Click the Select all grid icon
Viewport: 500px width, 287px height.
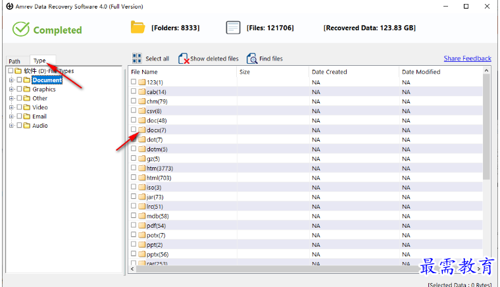coord(137,59)
